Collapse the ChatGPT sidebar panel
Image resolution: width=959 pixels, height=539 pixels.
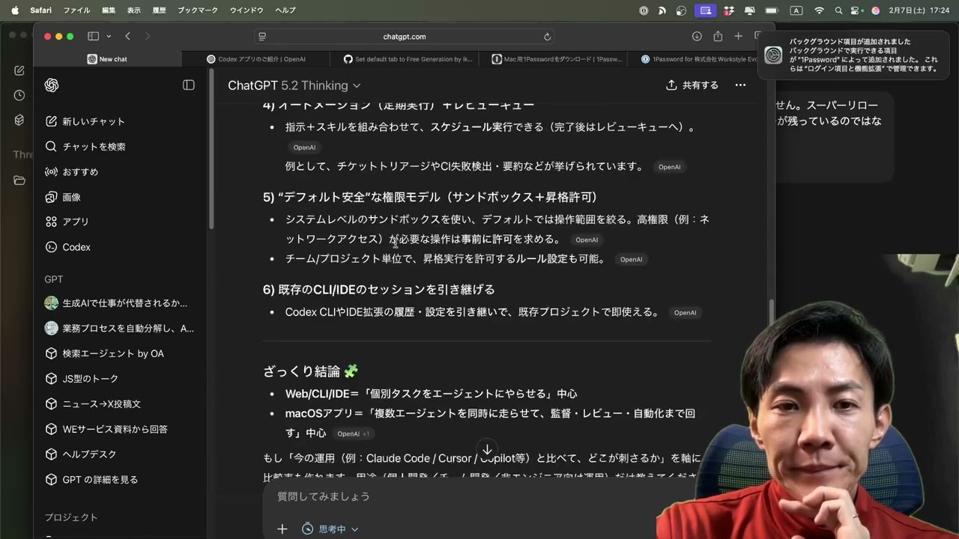[x=189, y=85]
